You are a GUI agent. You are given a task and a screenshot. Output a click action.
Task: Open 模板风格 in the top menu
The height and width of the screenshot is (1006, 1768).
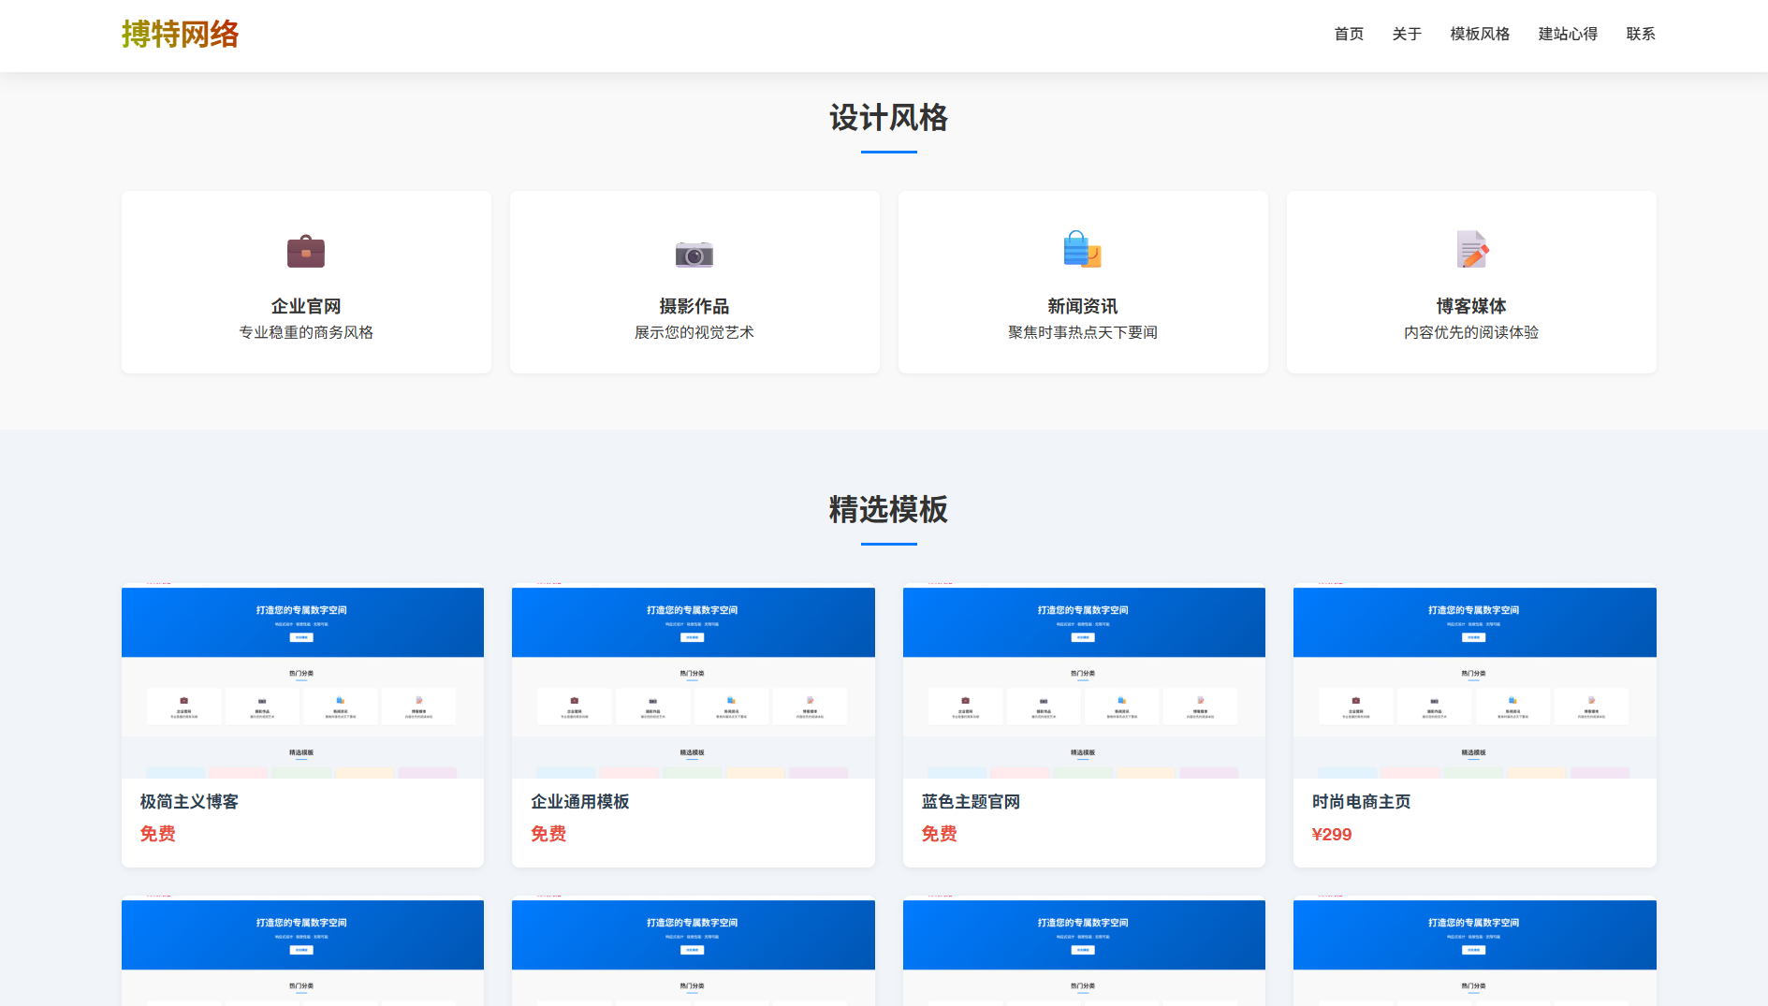click(1479, 35)
